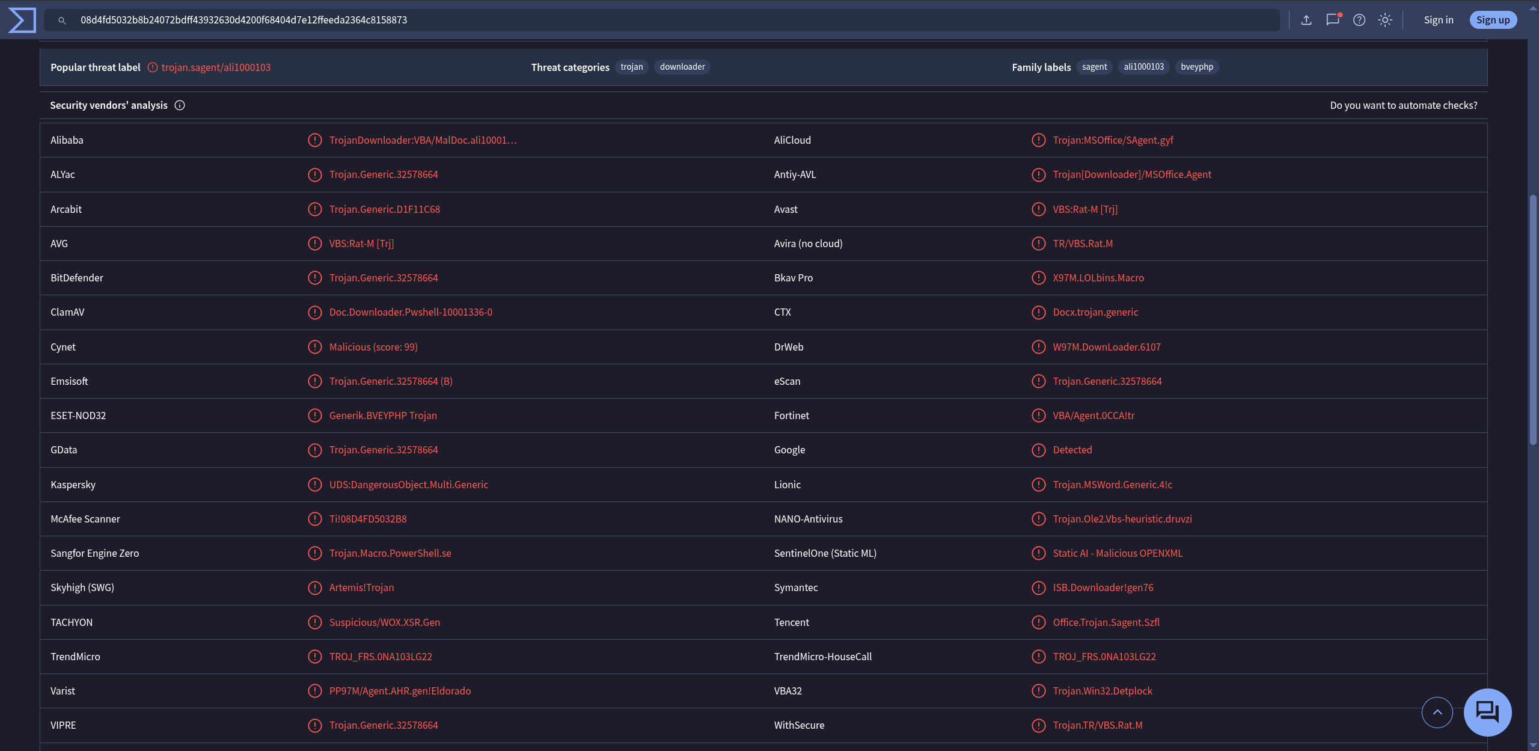
Task: Click the Office.Trojan.Sagent.Szfl detection
Action: (x=1106, y=622)
